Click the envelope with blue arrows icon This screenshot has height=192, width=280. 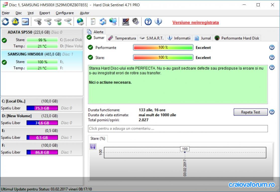click(x=103, y=22)
